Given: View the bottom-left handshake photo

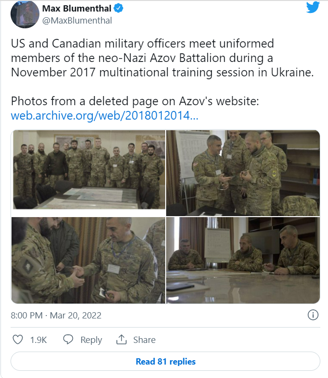Looking at the screenshot, I should click(x=88, y=260).
